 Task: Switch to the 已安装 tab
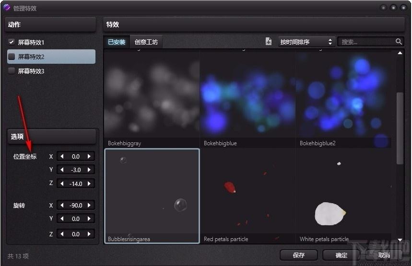point(117,42)
